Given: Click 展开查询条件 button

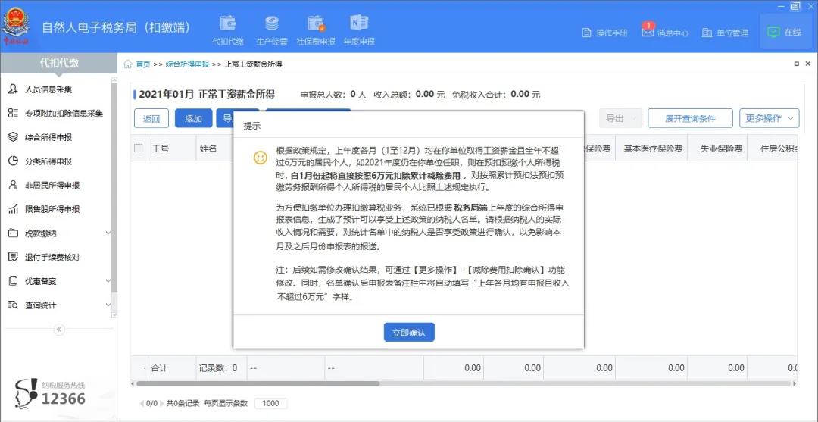Looking at the screenshot, I should click(x=690, y=118).
